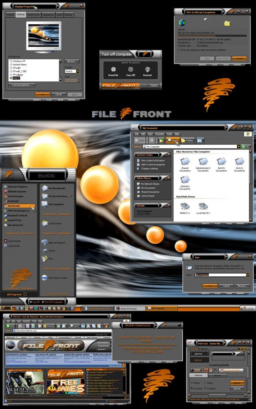Expand My Recent Documents submenu

point(71,196)
